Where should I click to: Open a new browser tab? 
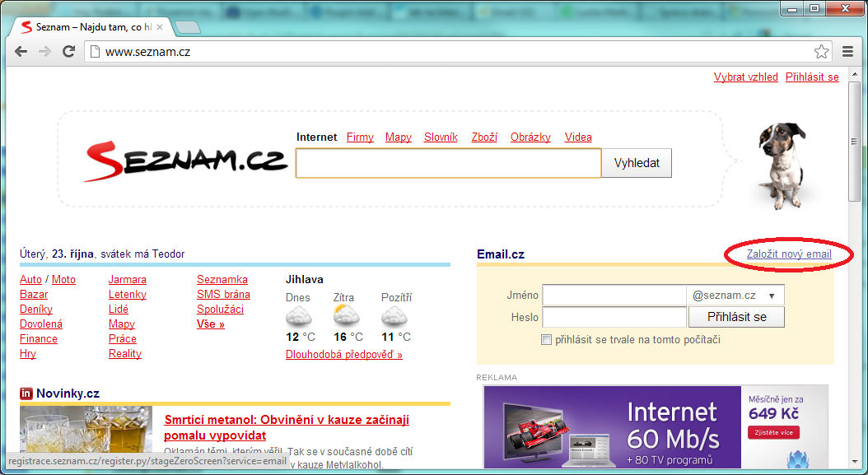point(187,27)
